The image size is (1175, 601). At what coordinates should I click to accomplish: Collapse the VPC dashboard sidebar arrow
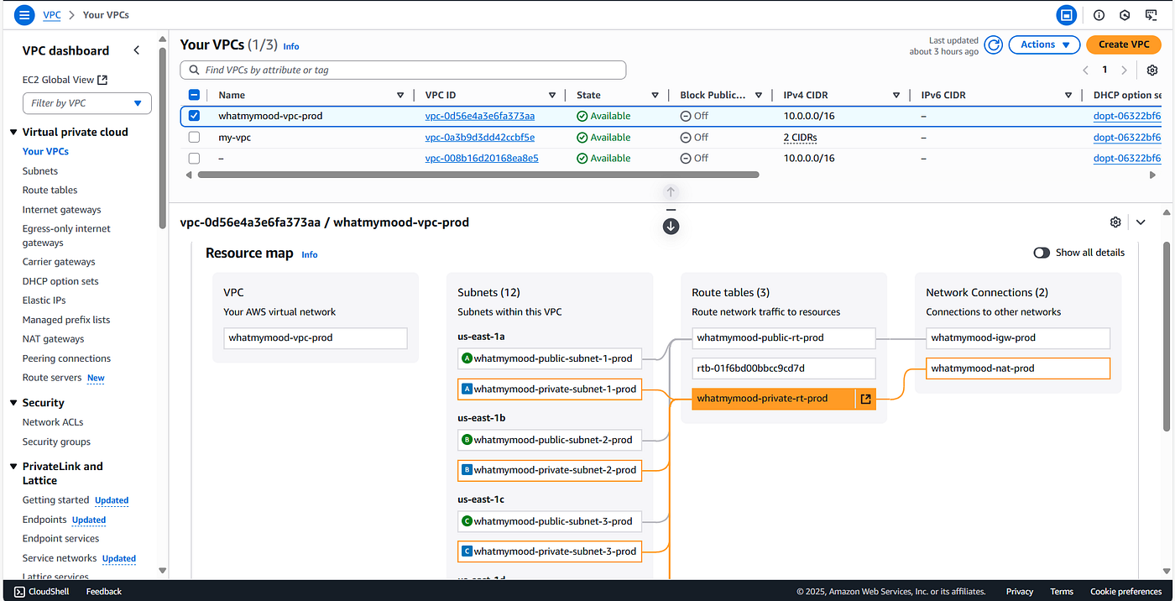click(137, 50)
